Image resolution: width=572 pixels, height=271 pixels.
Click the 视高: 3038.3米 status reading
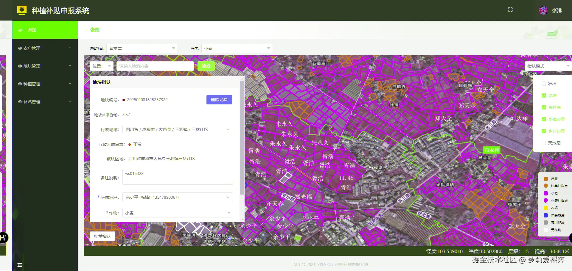point(552,251)
